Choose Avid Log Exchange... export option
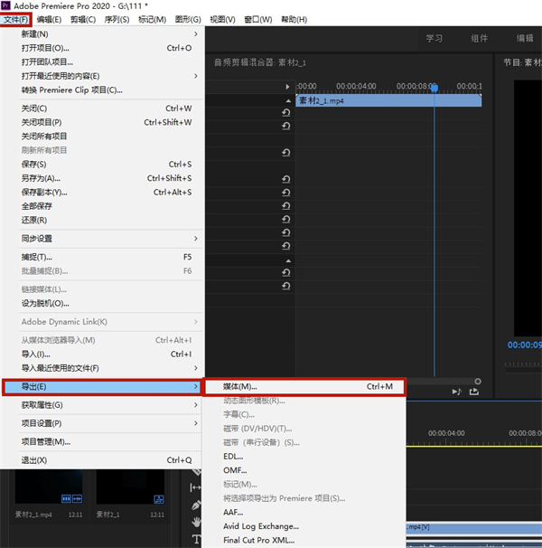Screen dimensions: 542x548 tap(304, 526)
